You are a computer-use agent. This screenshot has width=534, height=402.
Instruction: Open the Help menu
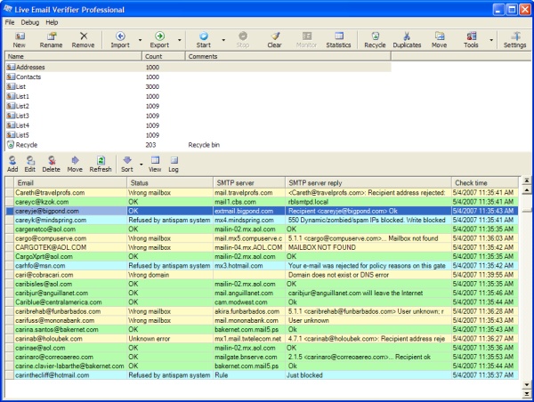tap(52, 22)
